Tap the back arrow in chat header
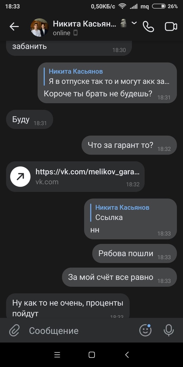 click(14, 27)
